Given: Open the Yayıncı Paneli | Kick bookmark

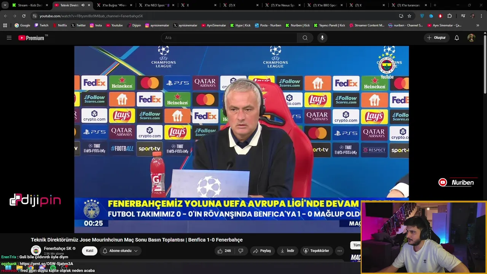Looking at the screenshot, I should tap(329, 25).
